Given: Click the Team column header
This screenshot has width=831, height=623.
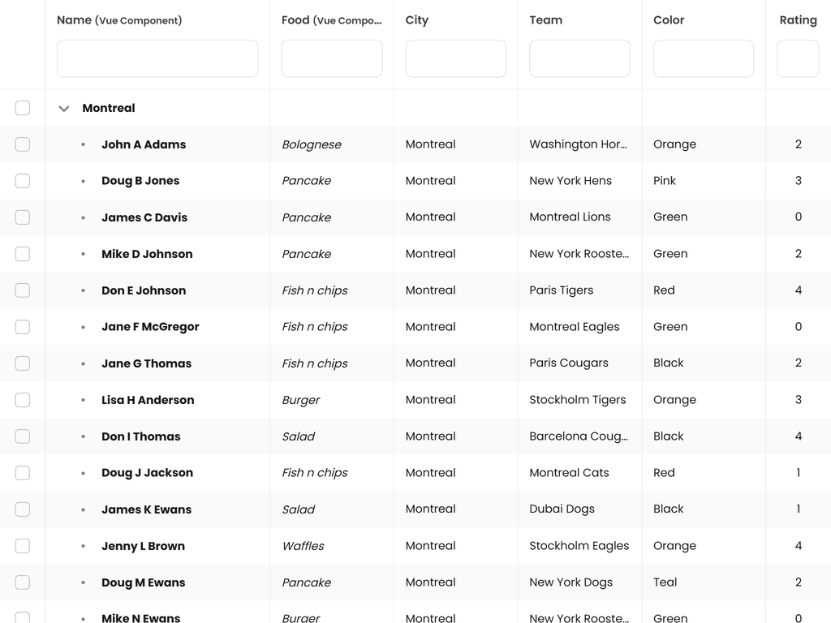Looking at the screenshot, I should pos(545,20).
